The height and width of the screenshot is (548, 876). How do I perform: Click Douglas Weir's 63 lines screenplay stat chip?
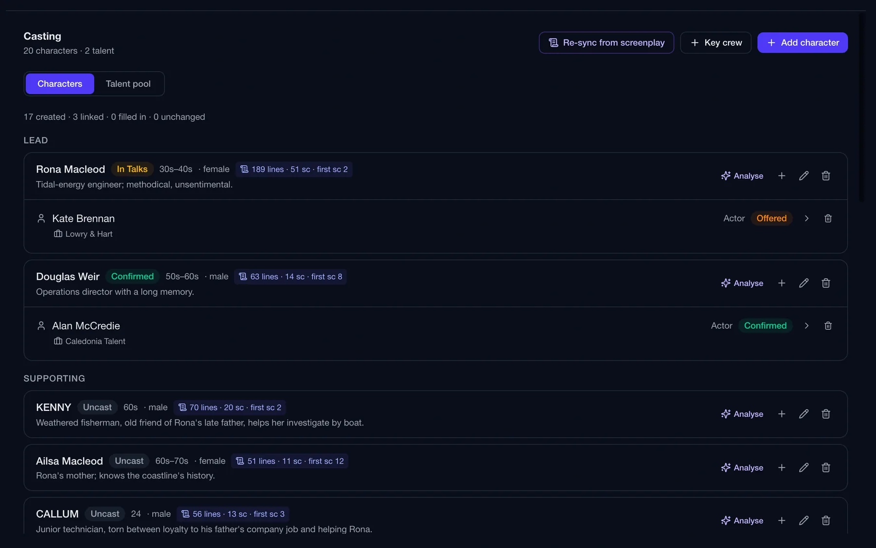(x=290, y=277)
